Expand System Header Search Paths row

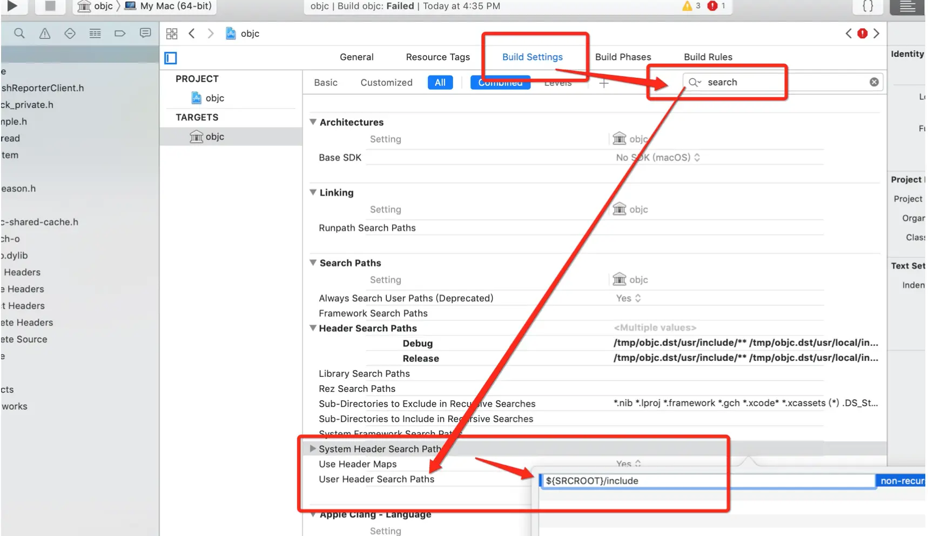tap(313, 448)
